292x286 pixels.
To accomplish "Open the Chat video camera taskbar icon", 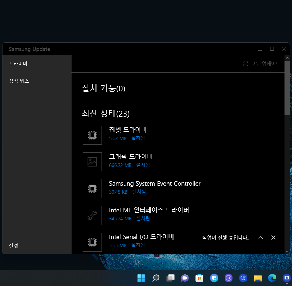I will [185, 278].
